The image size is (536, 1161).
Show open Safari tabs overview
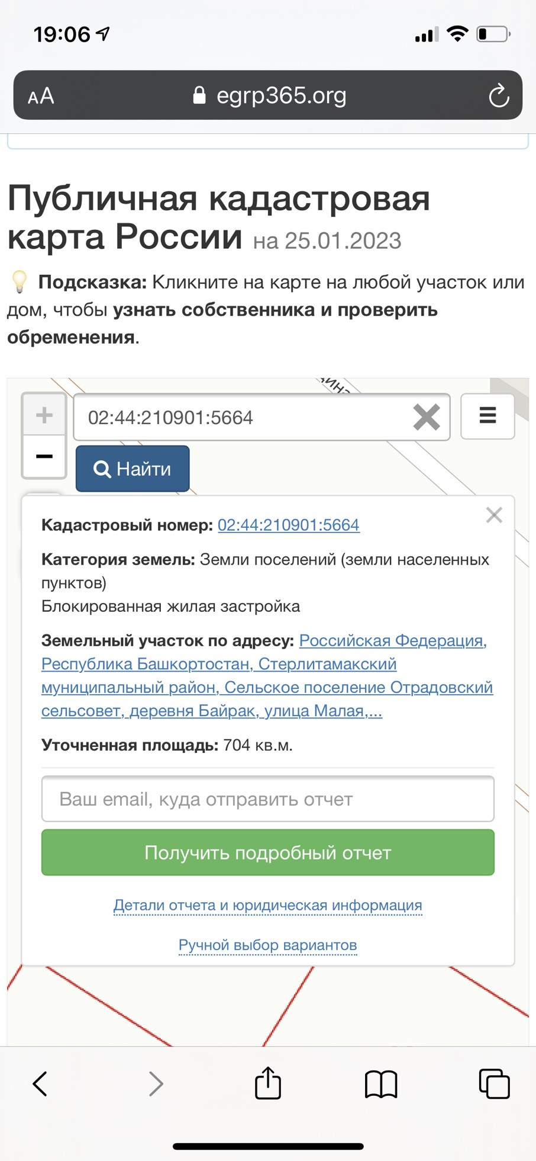(x=494, y=1084)
